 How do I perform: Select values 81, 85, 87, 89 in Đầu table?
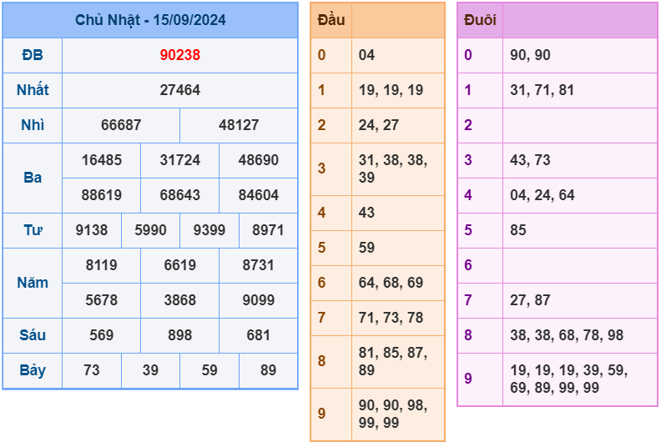(x=393, y=361)
